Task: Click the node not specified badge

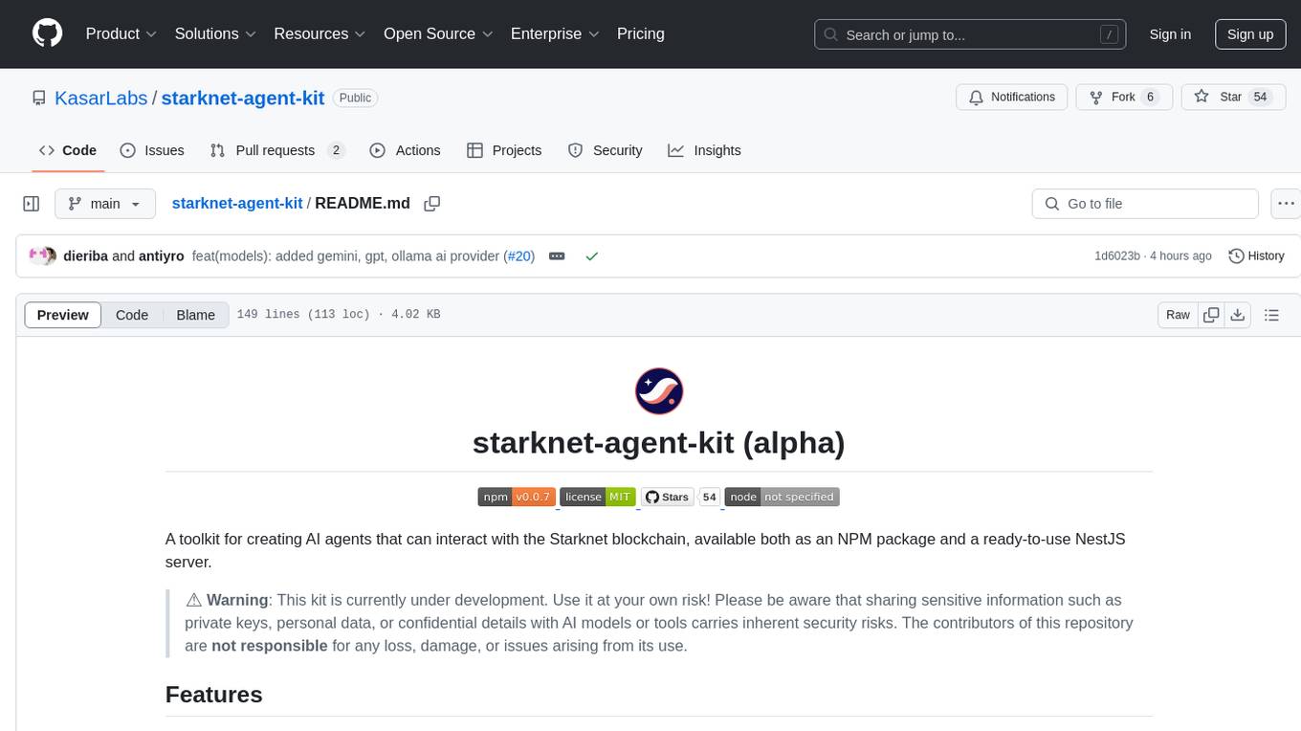Action: [x=782, y=497]
